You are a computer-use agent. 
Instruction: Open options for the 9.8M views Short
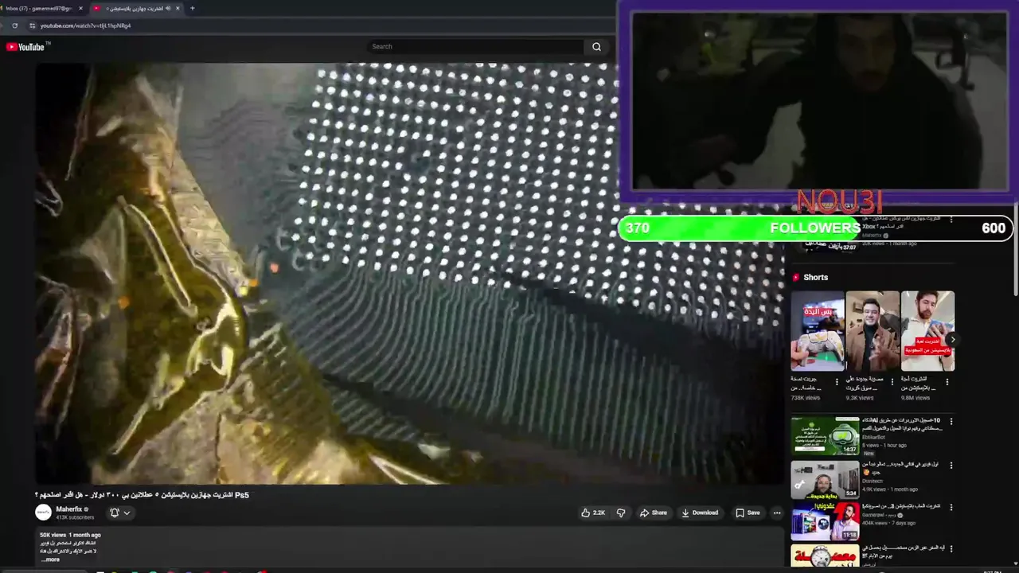(x=947, y=381)
